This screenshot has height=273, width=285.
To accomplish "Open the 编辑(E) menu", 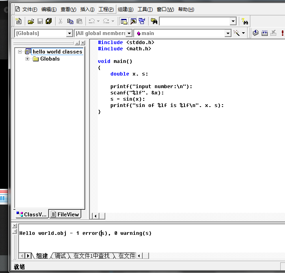I will 49,9.
